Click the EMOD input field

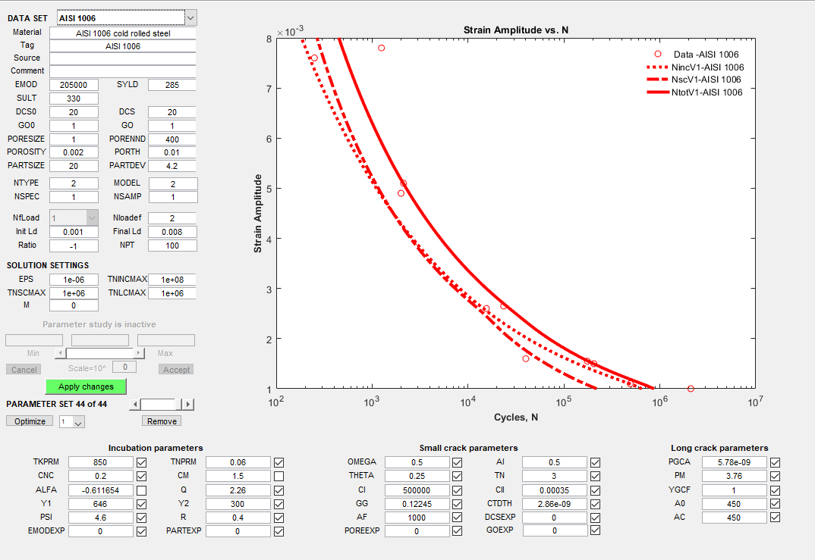coord(74,85)
